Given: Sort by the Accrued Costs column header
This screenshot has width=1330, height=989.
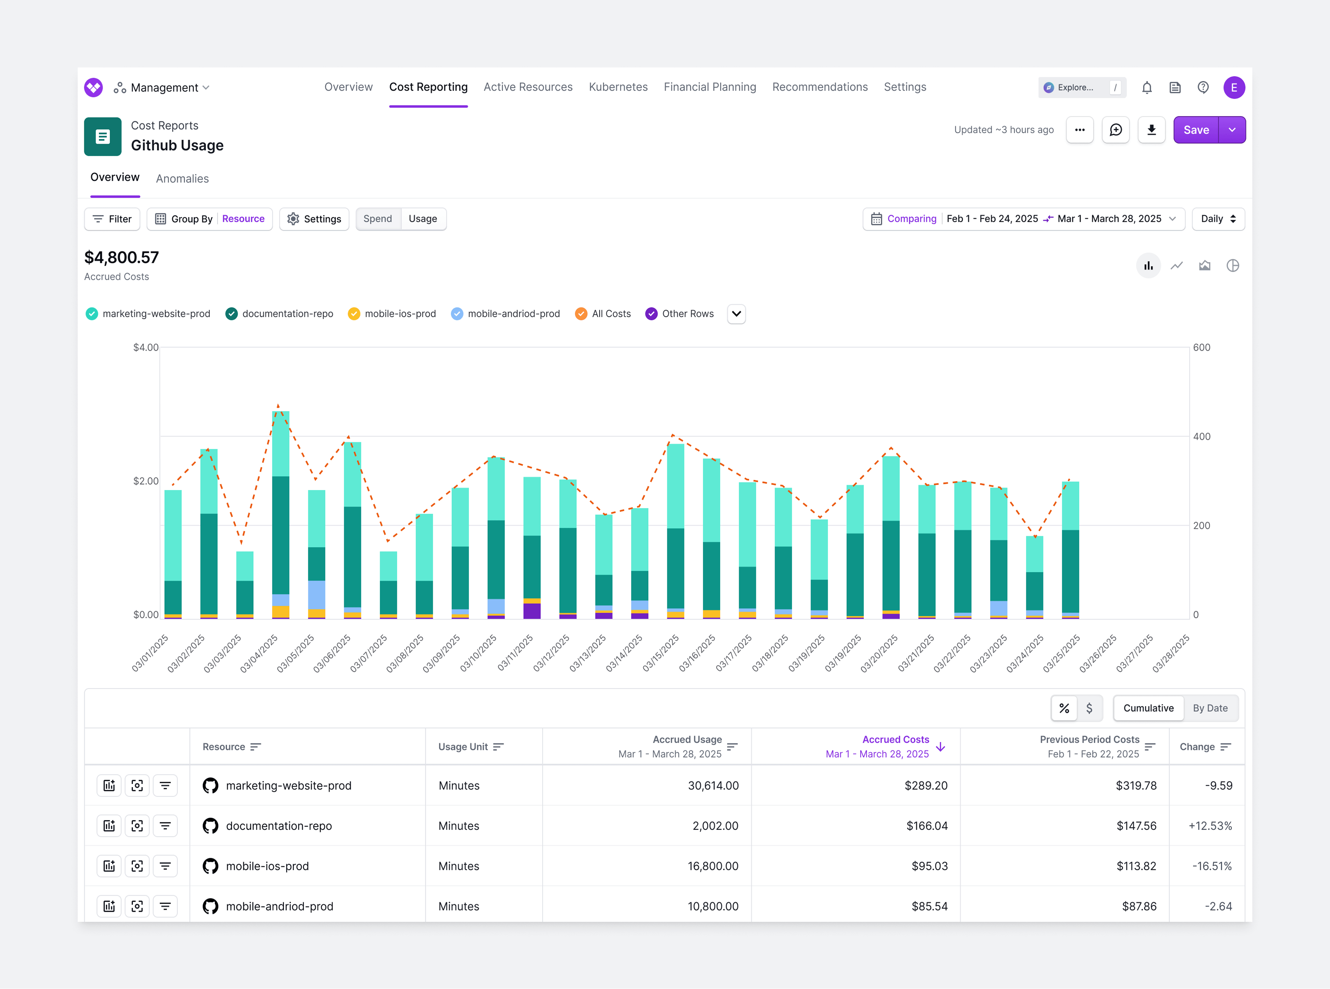Looking at the screenshot, I should tap(895, 740).
